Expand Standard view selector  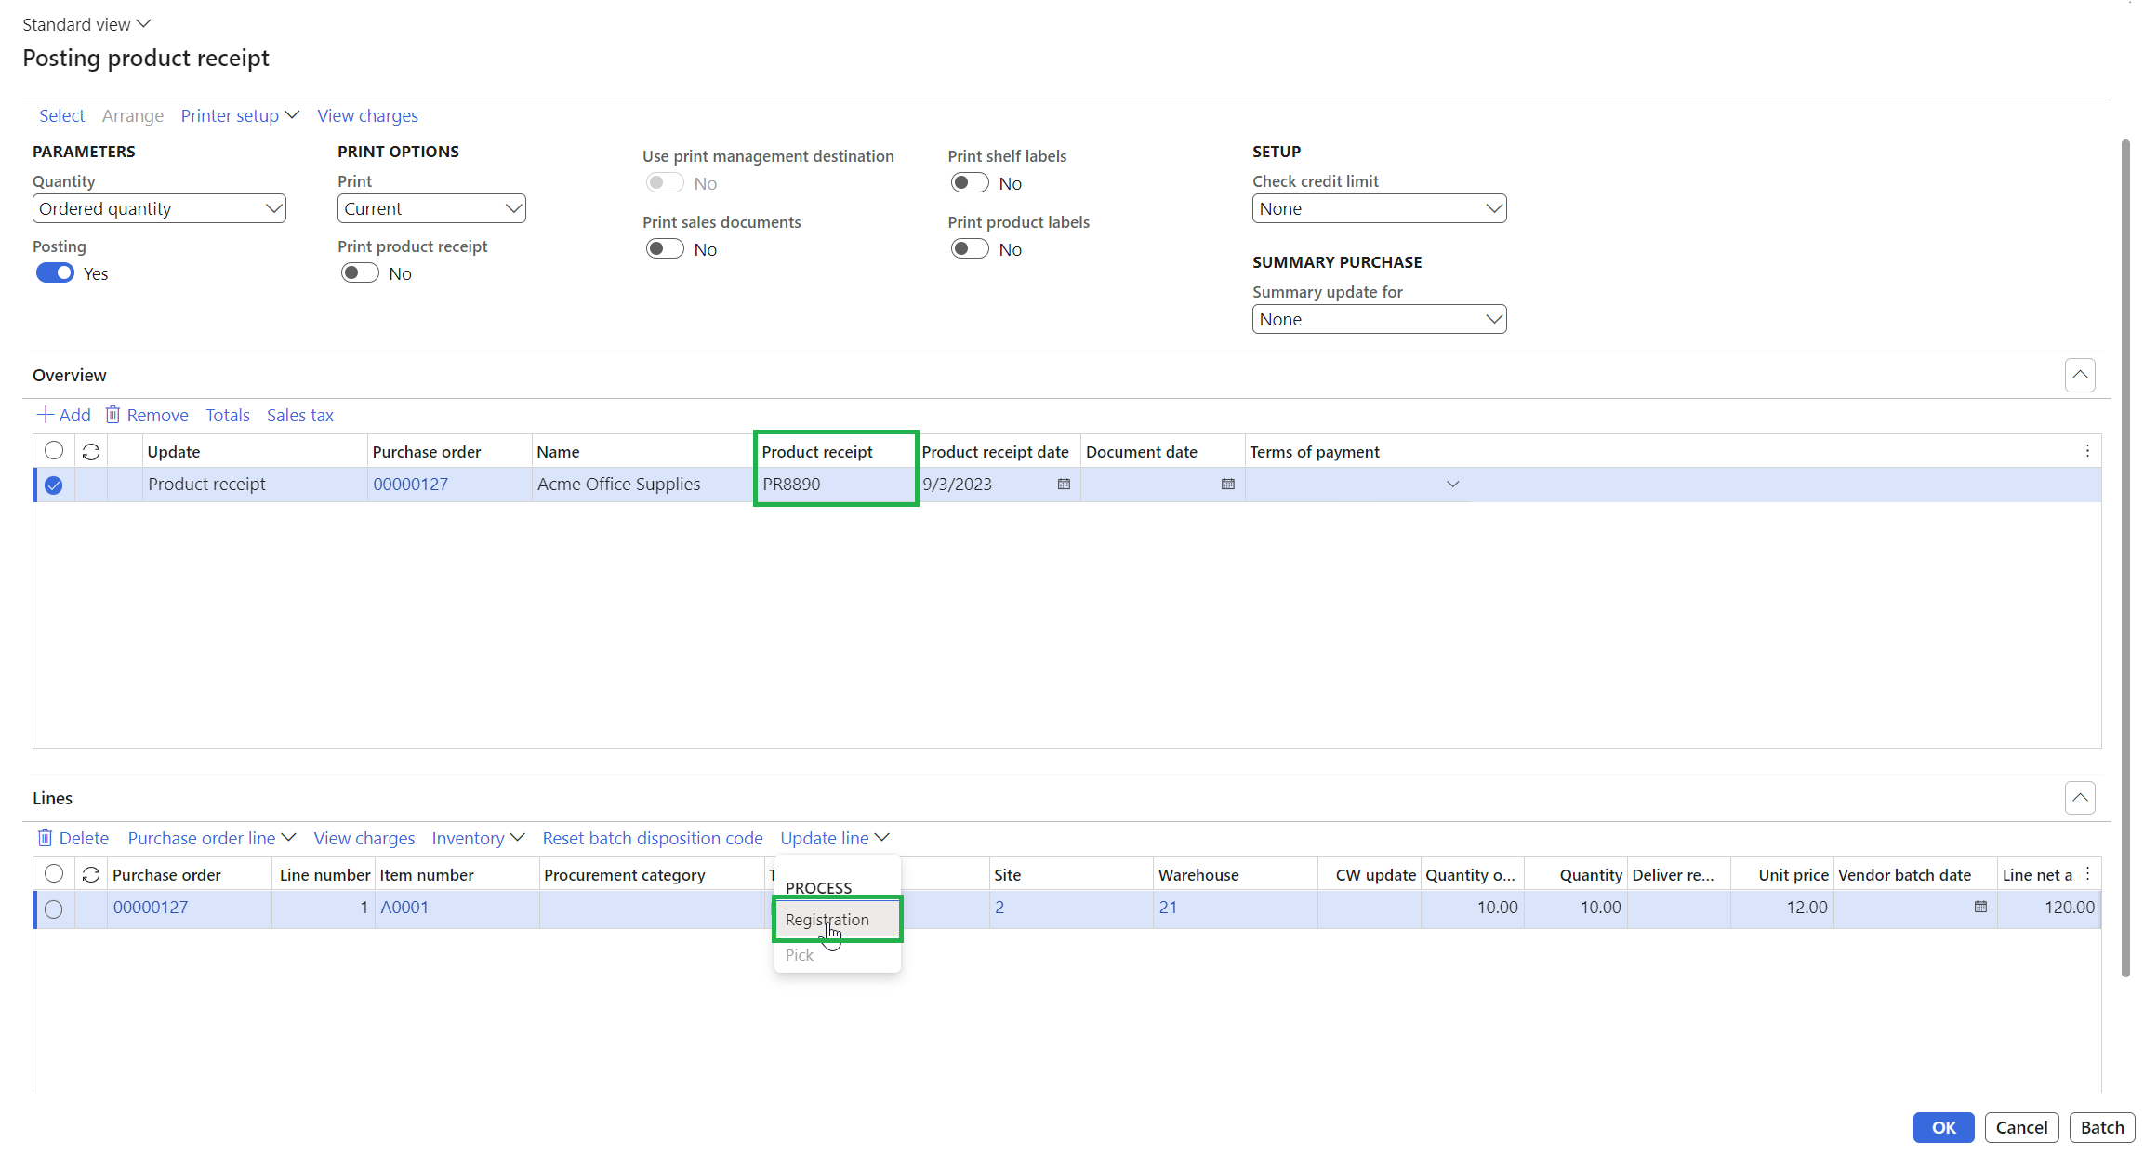pyautogui.click(x=86, y=24)
